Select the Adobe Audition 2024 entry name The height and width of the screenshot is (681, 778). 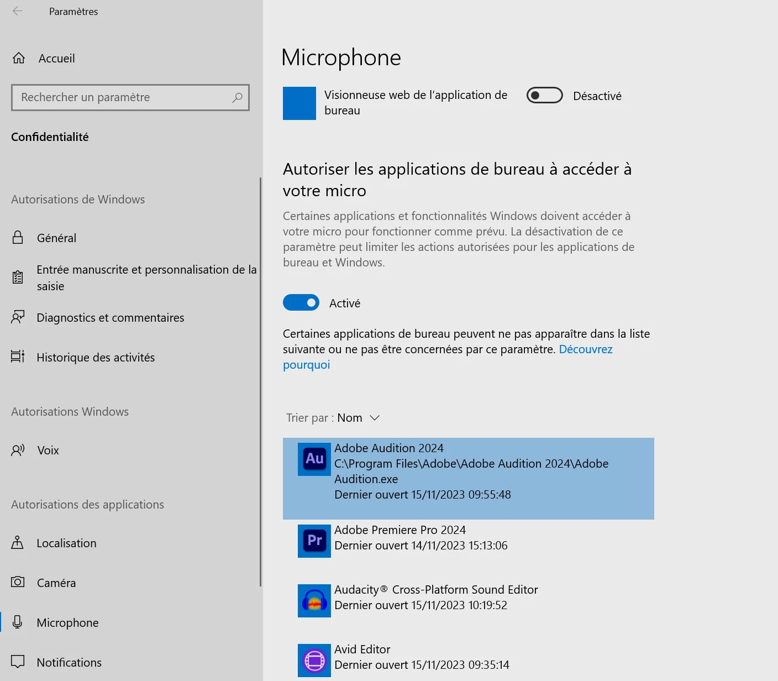click(389, 448)
